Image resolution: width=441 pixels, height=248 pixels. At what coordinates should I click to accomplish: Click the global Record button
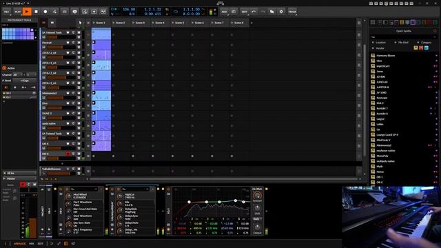point(45,12)
